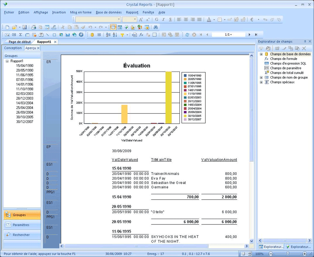Click the Rechercher panel button

click(21, 235)
